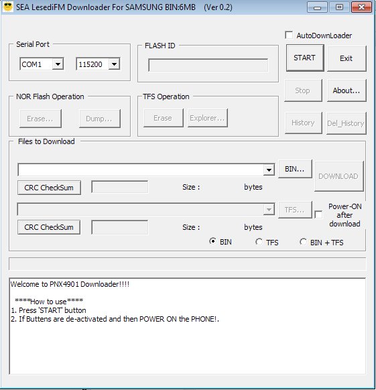Close the downloader window
Screen dimensions: 376x390
pos(361,7)
